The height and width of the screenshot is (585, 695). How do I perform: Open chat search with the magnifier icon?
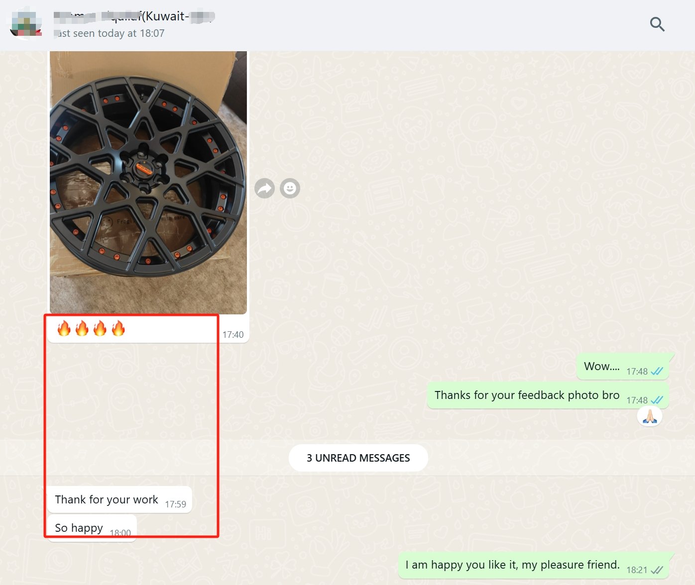pyautogui.click(x=657, y=24)
